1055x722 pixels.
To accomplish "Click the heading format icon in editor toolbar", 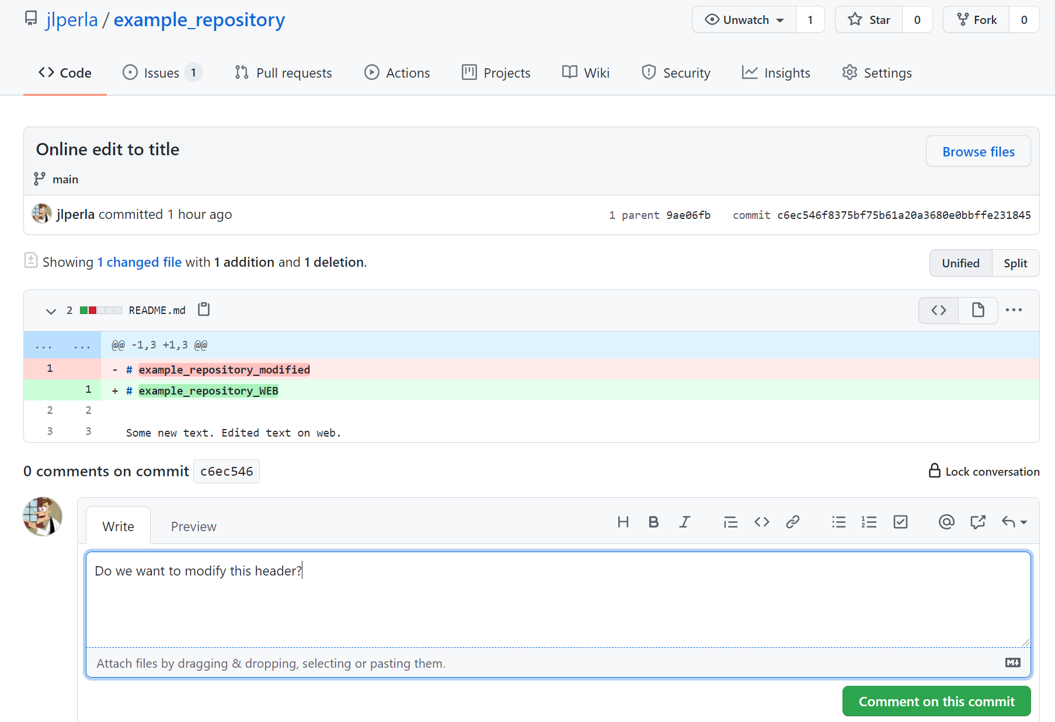I will coord(623,522).
